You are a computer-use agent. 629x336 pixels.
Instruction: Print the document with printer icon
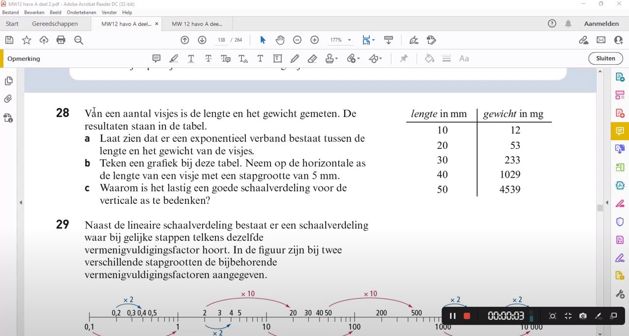pos(61,40)
